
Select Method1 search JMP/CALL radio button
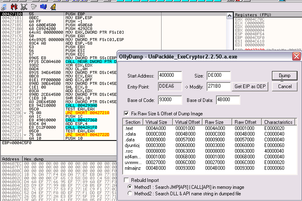click(x=130, y=187)
